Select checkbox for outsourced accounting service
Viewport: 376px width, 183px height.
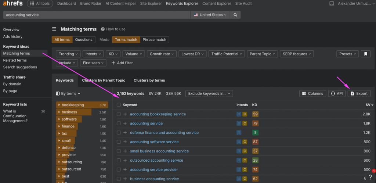(119, 160)
